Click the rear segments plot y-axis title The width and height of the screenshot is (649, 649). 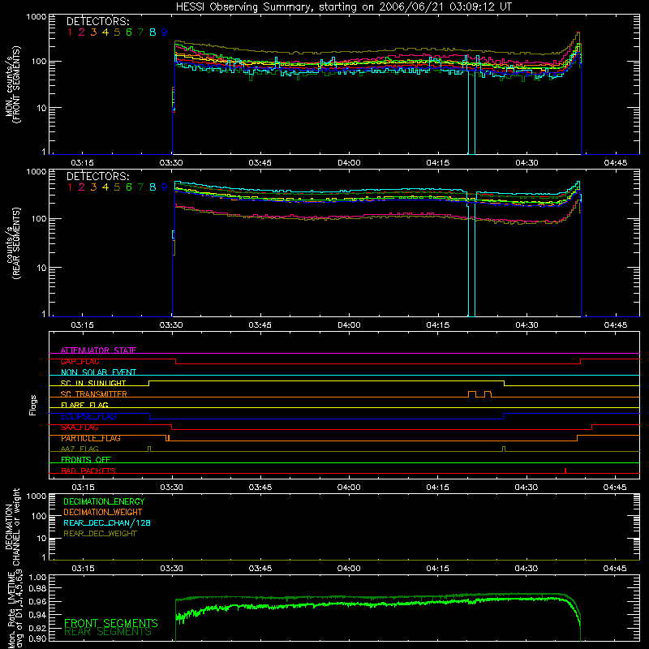point(12,243)
